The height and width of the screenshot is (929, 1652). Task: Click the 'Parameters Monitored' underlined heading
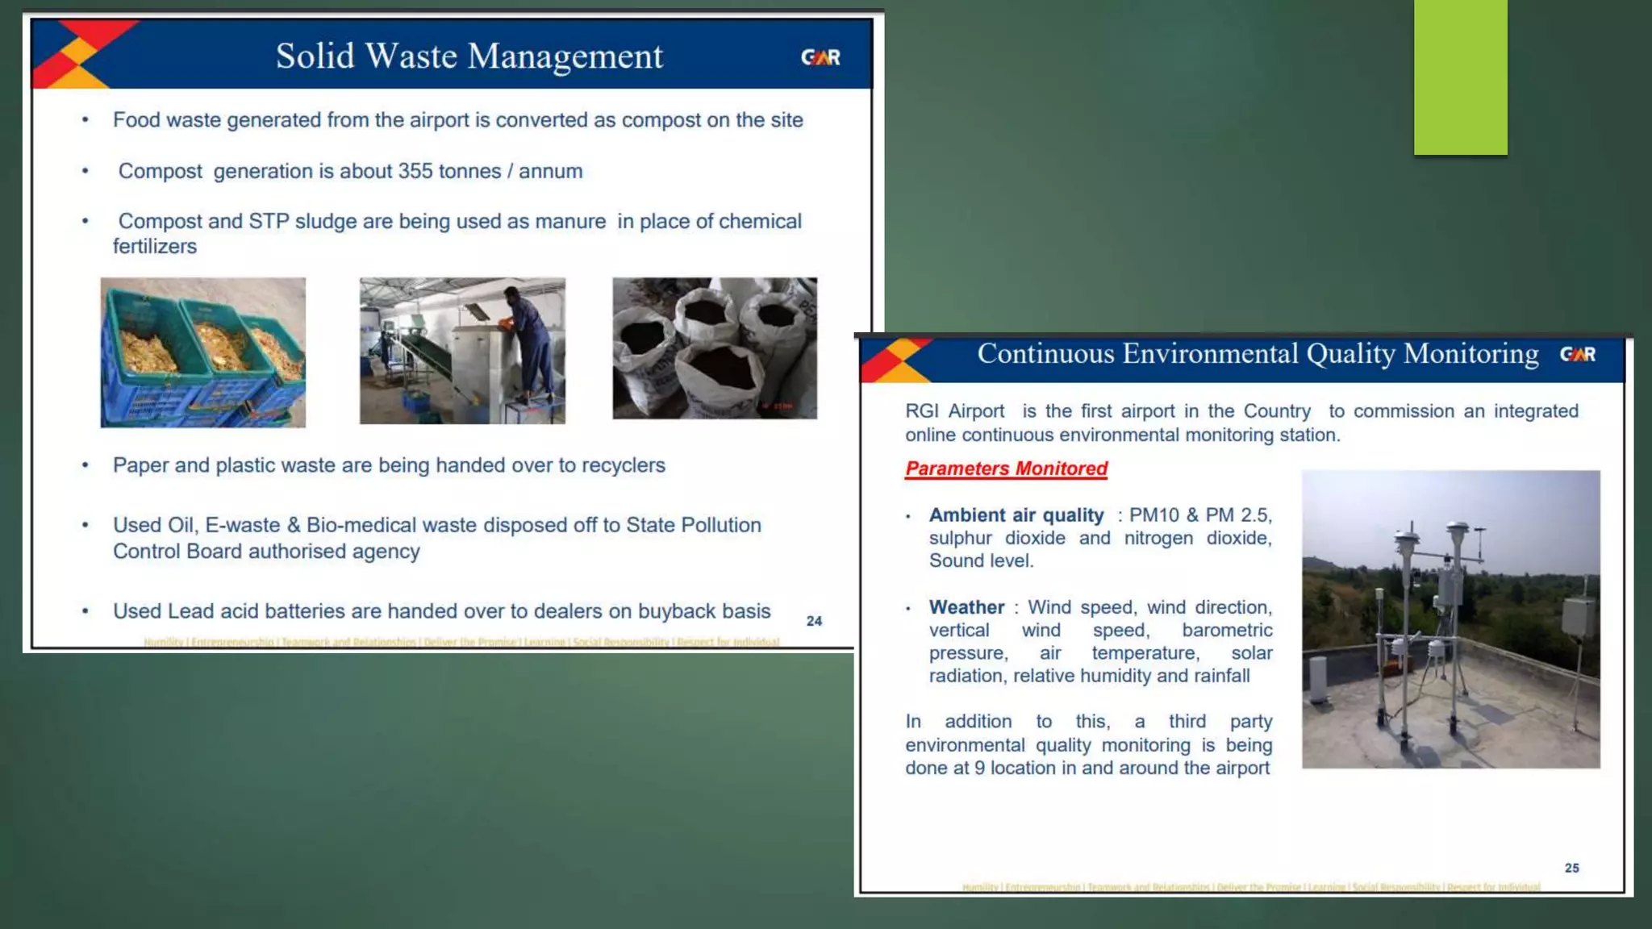[x=1006, y=469]
